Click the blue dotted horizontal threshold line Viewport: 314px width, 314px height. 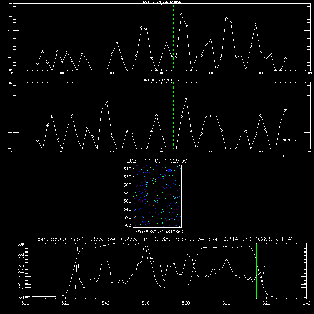(166, 259)
